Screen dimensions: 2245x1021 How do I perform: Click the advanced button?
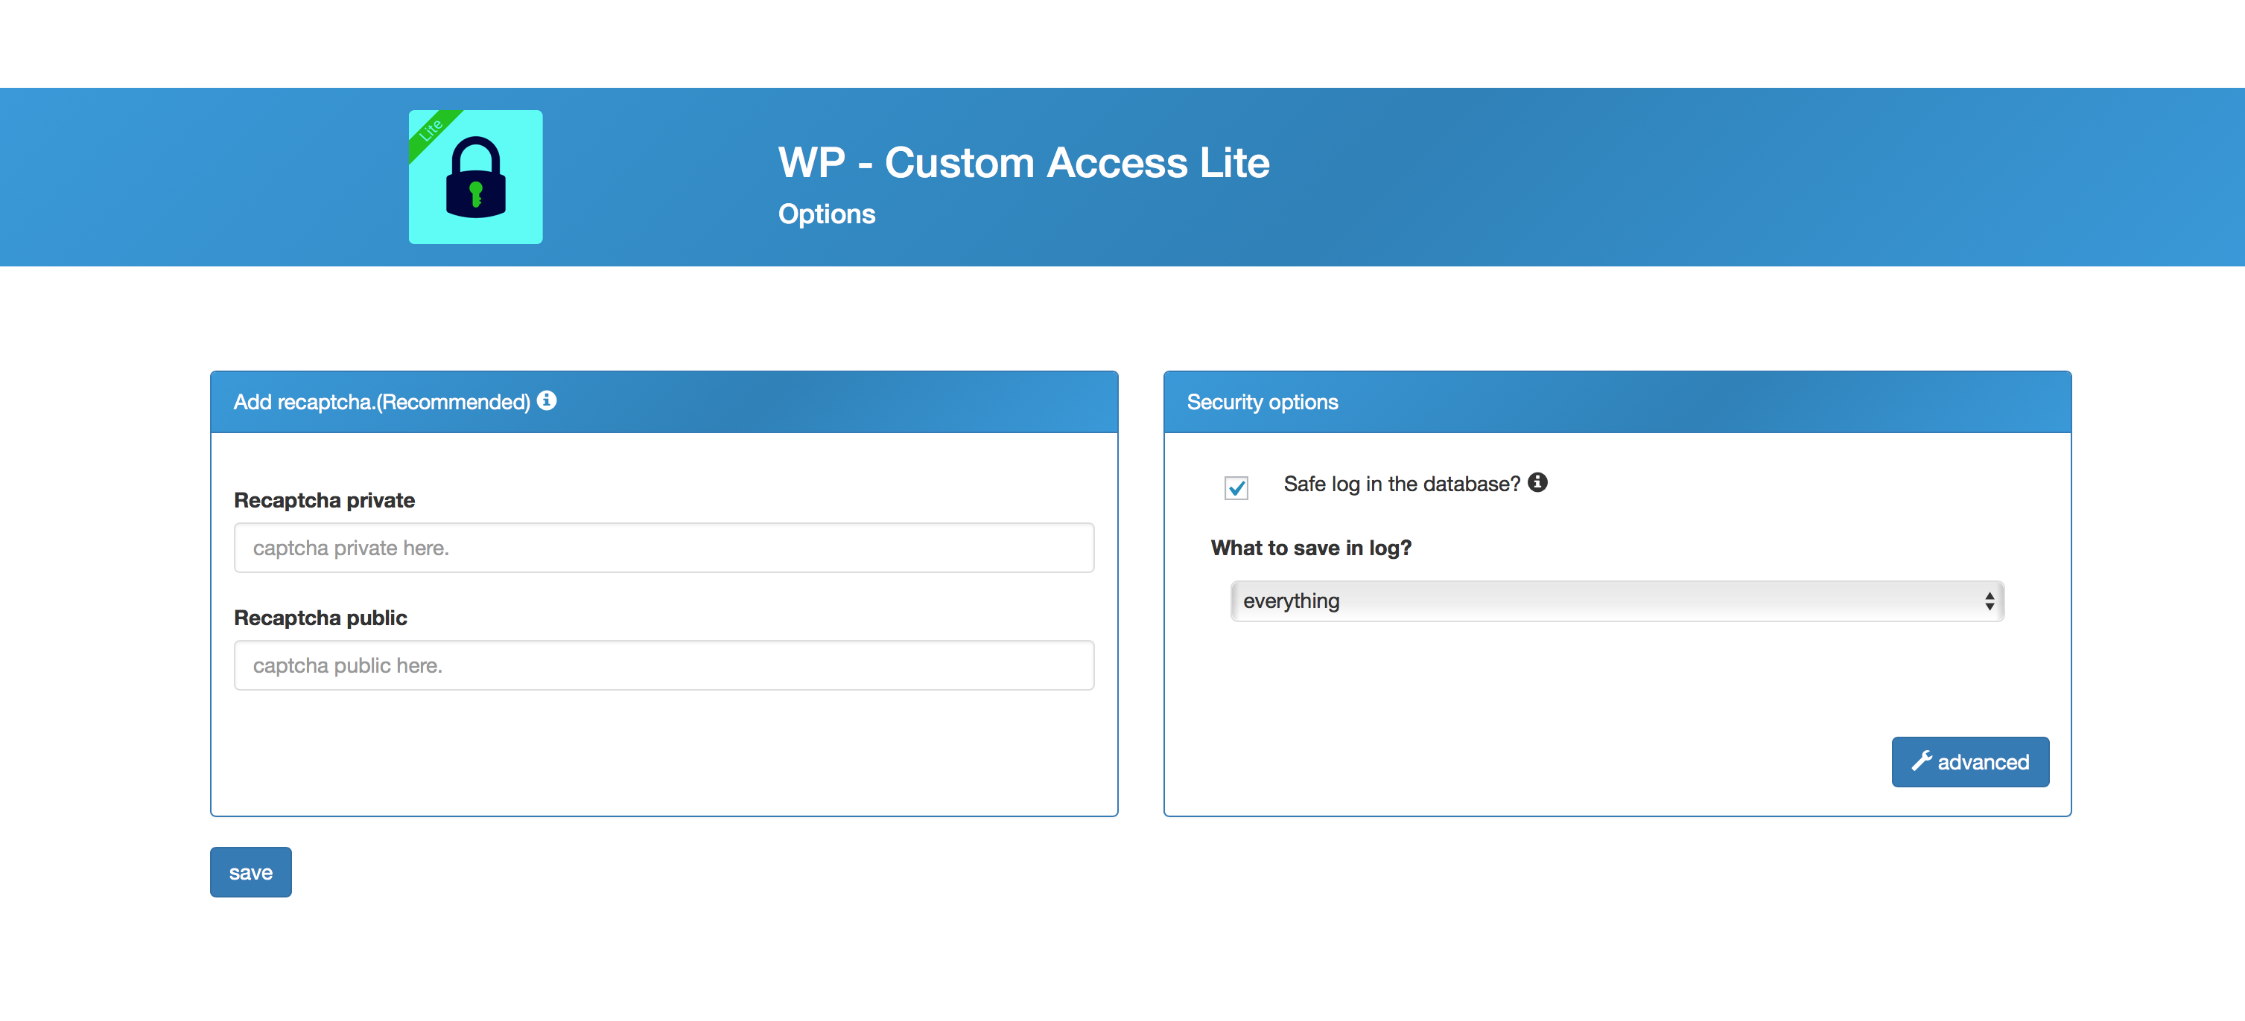point(1969,761)
